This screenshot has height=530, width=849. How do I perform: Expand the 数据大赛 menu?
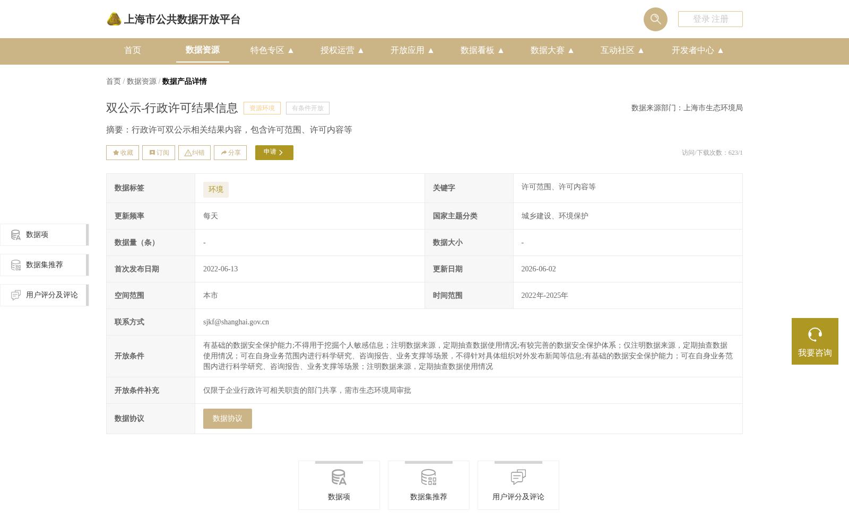552,50
